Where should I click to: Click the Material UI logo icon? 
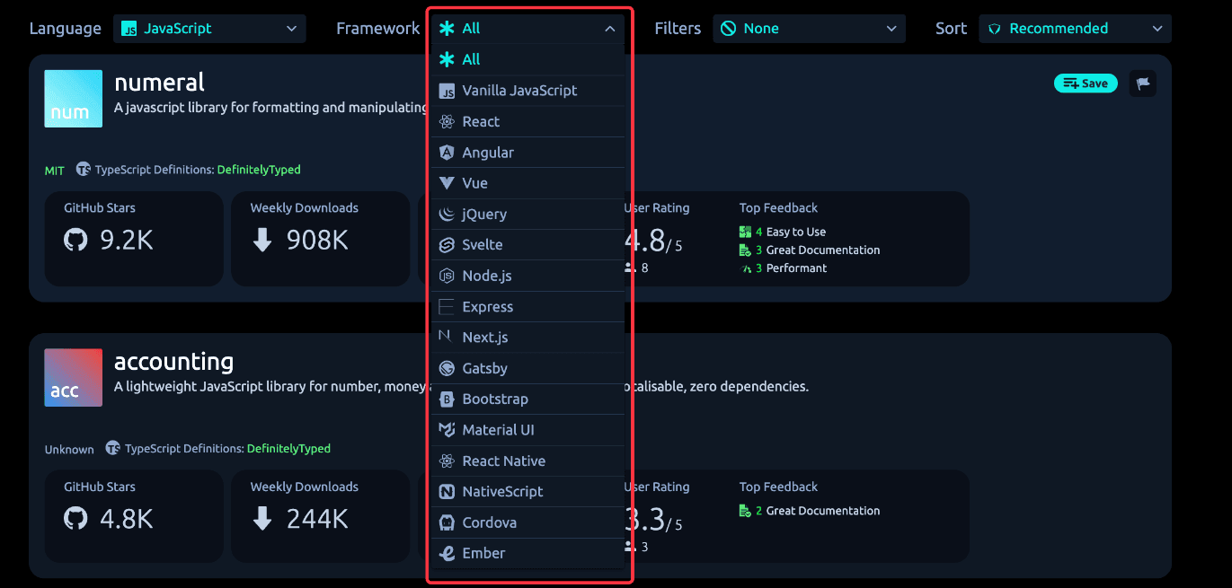[447, 430]
